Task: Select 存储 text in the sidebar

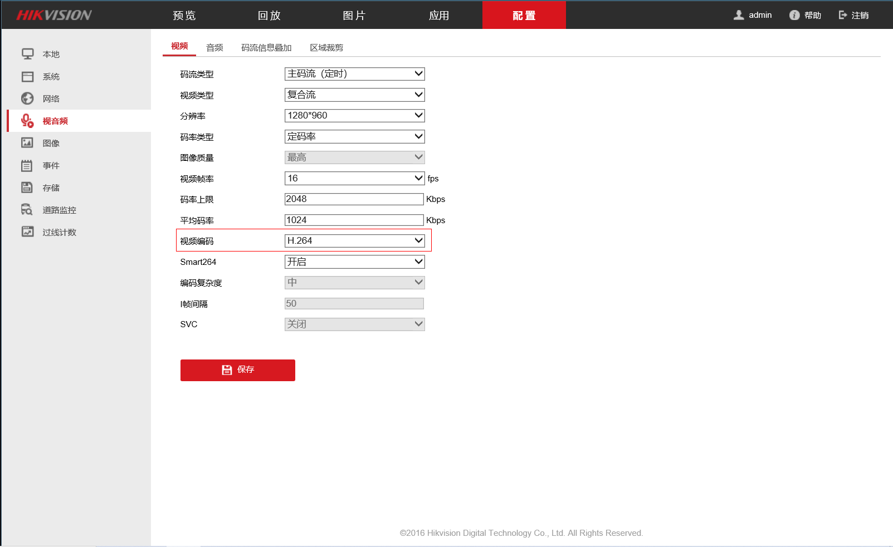Action: pyautogui.click(x=51, y=188)
